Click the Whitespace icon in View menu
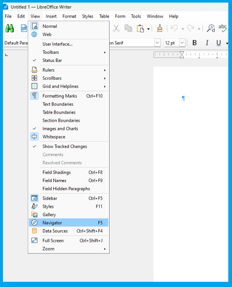Viewport: 232px width, 287px height. (34, 136)
